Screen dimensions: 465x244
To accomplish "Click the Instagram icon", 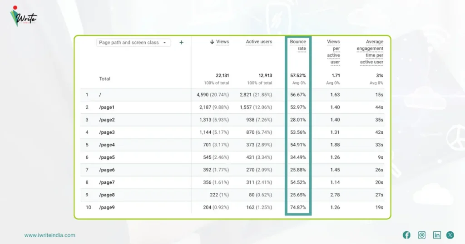I will point(422,235).
